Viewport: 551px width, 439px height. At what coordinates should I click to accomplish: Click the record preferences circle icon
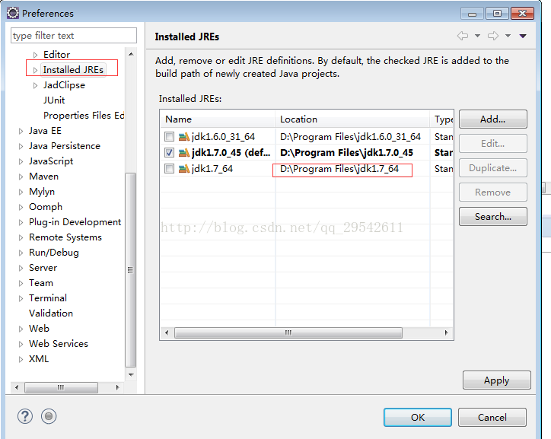[49, 416]
